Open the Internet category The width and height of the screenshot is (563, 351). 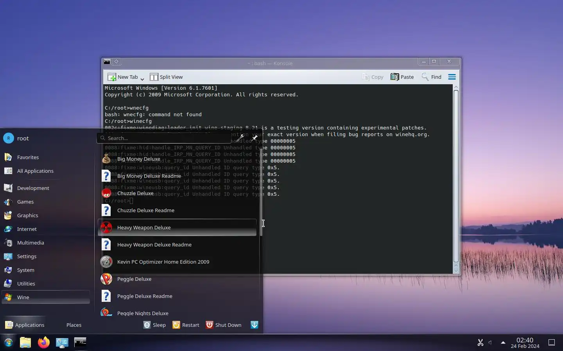pyautogui.click(x=46, y=229)
